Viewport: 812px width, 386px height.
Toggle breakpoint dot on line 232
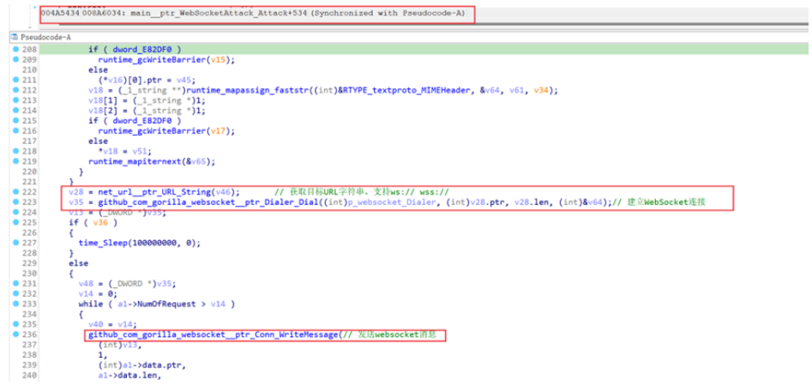click(x=15, y=293)
